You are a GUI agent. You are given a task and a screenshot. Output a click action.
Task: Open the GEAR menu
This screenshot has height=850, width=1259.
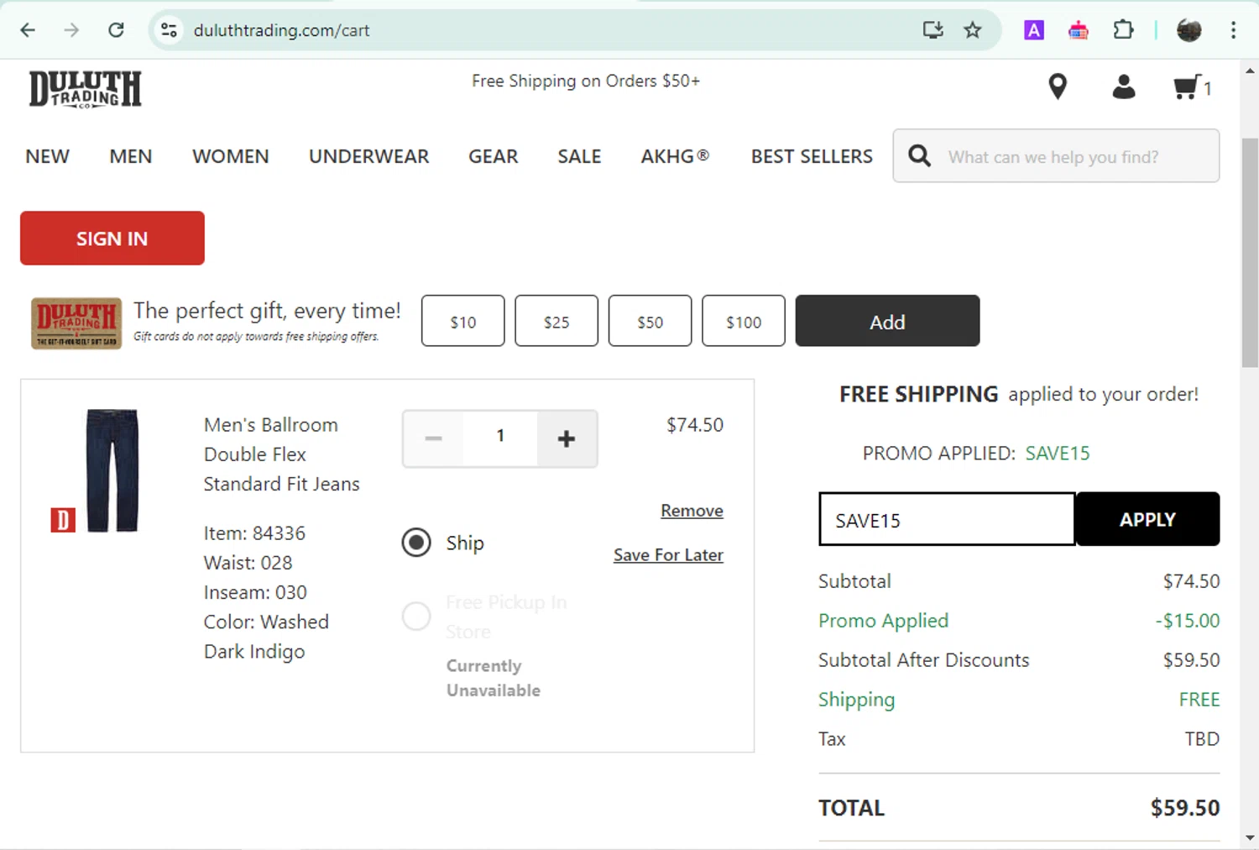tap(494, 156)
